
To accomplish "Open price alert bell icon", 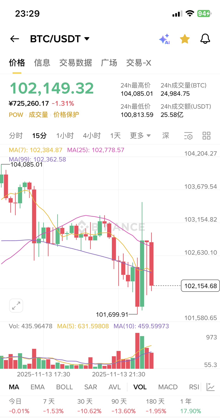I will (x=205, y=39).
